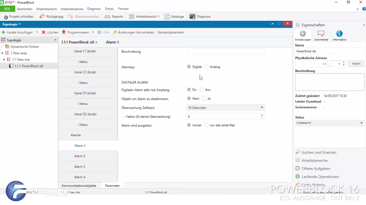Open the Kataloge catalog icon
This screenshot has height=205, width=366.
tap(167, 17)
